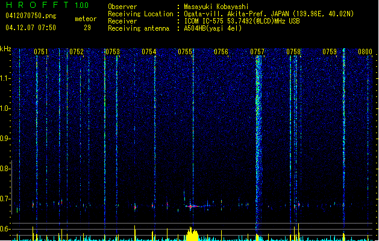Click the 0.7 kHz axis label
The width and height of the screenshot is (379, 241).
5,199
